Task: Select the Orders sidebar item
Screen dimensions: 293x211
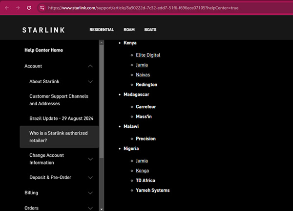Action: tap(31, 208)
